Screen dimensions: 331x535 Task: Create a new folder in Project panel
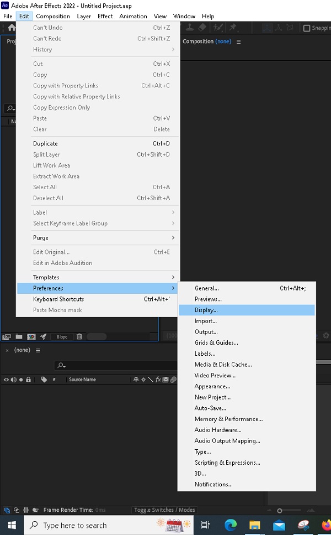tap(19, 337)
